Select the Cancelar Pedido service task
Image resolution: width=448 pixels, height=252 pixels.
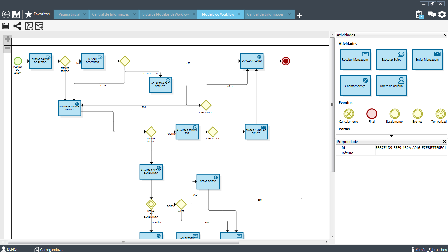[252, 61]
